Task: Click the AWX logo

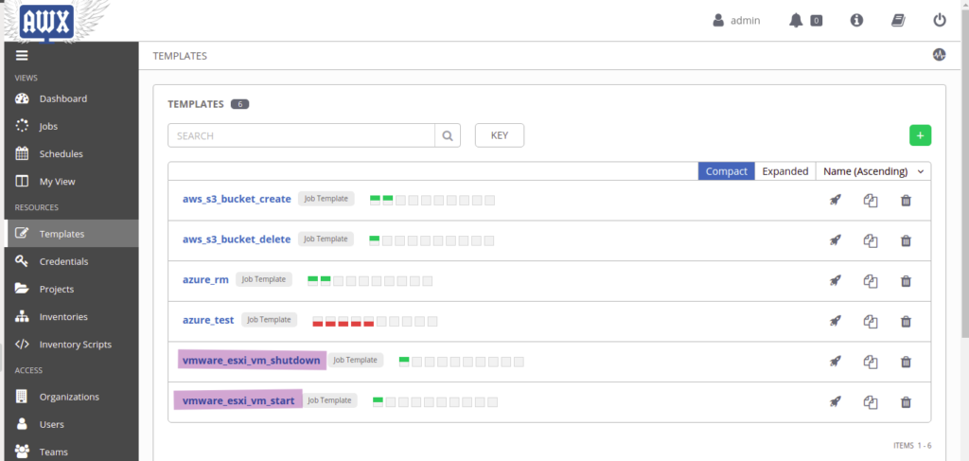Action: pos(47,23)
